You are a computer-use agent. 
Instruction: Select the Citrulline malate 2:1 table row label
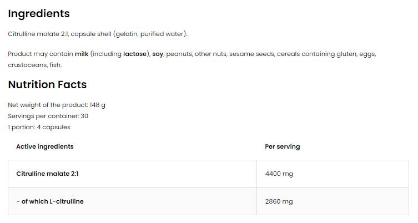[x=47, y=174]
